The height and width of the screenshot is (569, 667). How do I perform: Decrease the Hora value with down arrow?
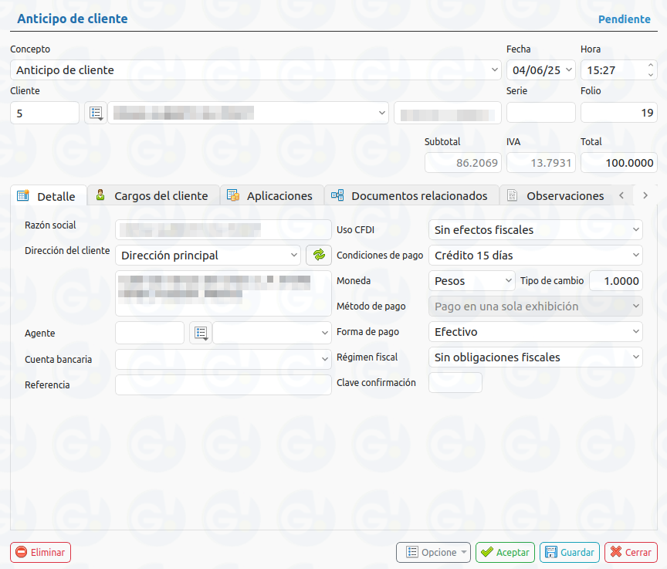tap(651, 75)
